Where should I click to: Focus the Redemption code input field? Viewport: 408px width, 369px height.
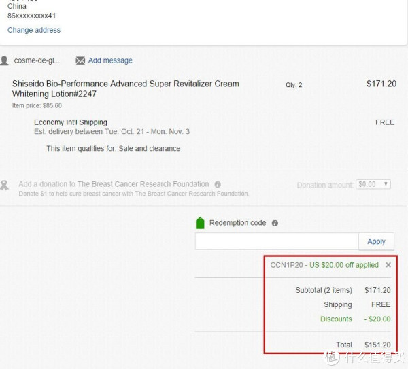[x=277, y=241]
